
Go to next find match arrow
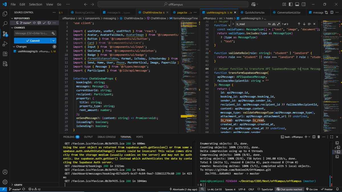(x=304, y=24)
